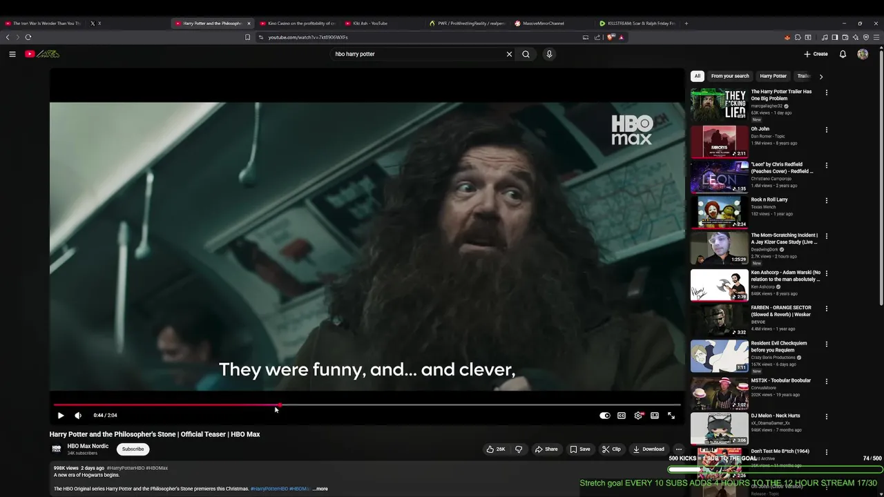Open the HBO Max Nordic channel avatar
Screen dimensions: 884x497
point(57,449)
